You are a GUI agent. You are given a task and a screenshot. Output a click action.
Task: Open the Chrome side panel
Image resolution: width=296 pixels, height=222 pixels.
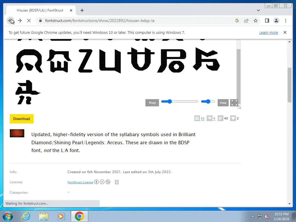tap(267, 21)
